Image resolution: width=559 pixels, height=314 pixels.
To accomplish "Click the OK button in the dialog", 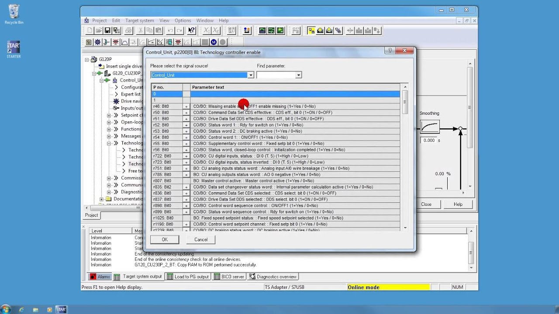I will click(x=165, y=239).
